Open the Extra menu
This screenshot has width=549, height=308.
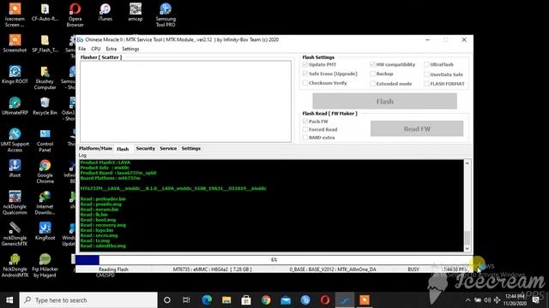(x=112, y=49)
